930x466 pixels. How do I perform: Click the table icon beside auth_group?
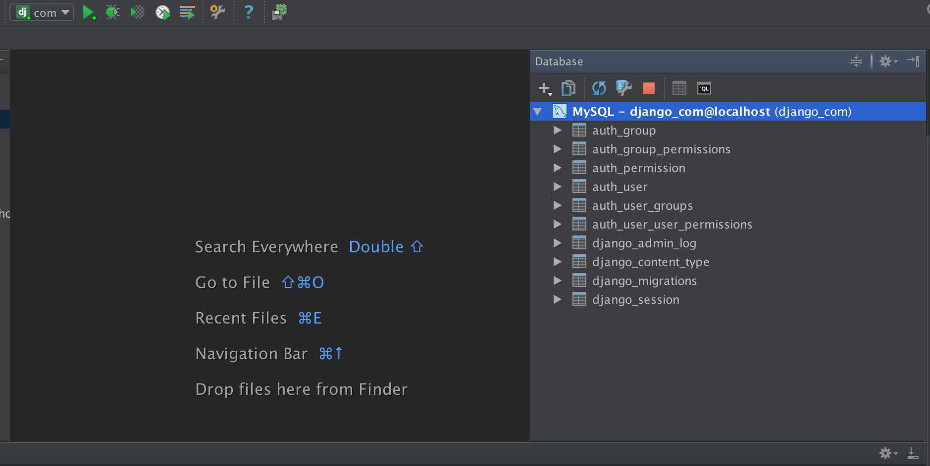[x=579, y=130]
